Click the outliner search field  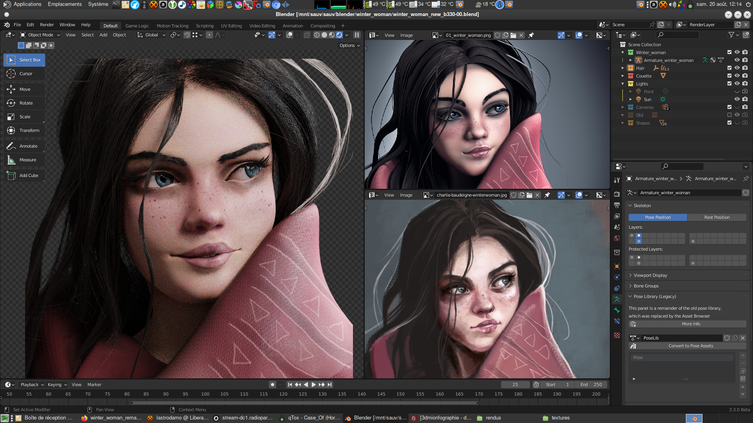click(678, 35)
